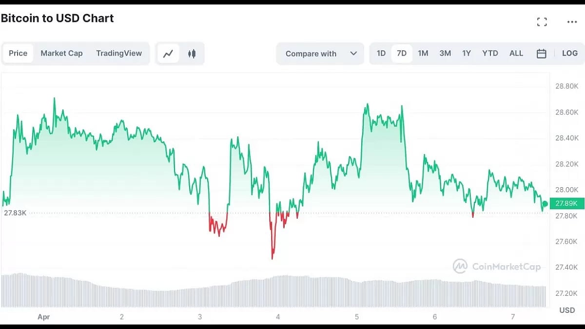Select the 1M timeframe button
This screenshot has width=585, height=329.
coord(422,54)
